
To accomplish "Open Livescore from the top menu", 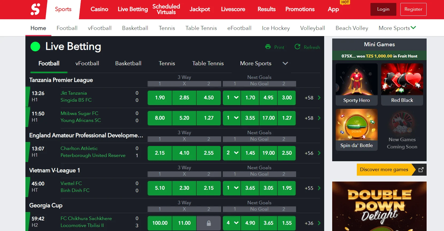I will (233, 9).
